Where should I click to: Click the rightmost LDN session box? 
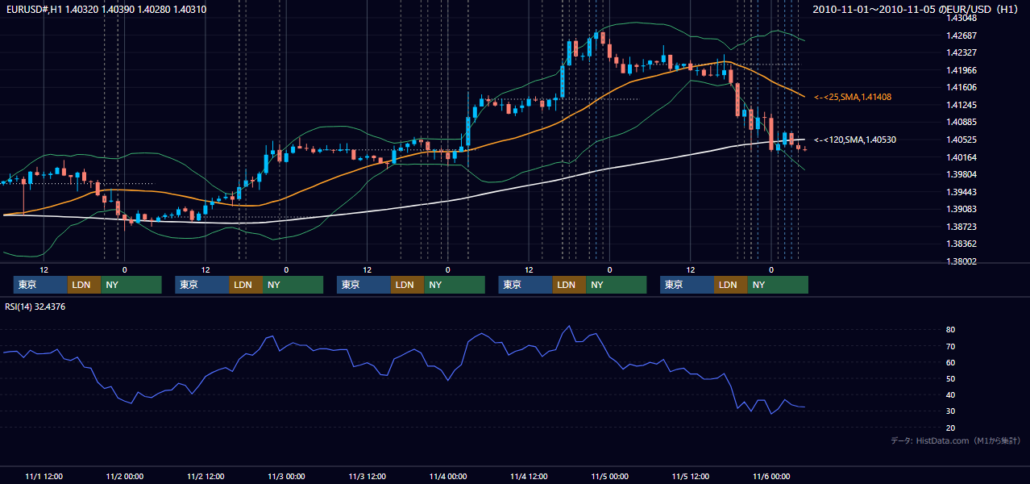tap(730, 285)
